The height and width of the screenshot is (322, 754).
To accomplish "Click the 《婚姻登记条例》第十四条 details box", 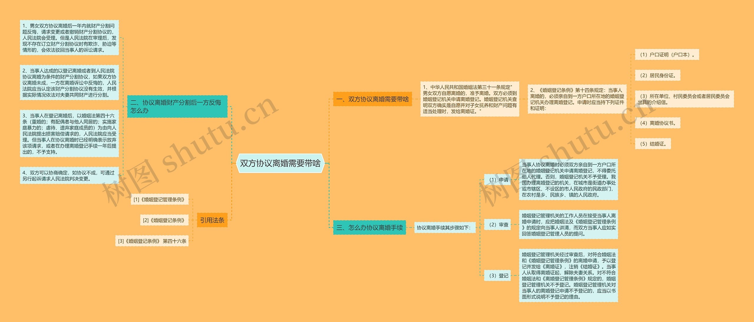I will click(x=570, y=100).
